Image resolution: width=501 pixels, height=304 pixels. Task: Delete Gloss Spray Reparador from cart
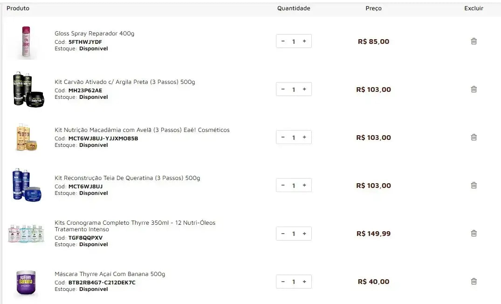coord(474,41)
